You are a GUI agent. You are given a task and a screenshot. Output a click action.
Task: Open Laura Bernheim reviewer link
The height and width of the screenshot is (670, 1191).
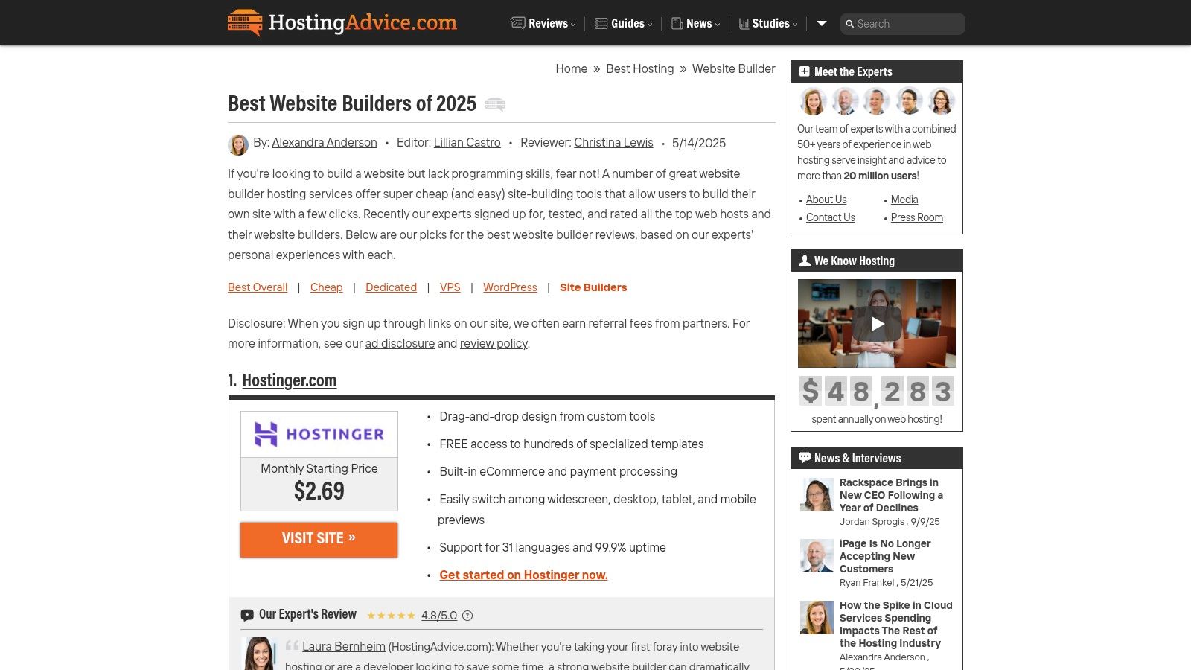tap(344, 647)
